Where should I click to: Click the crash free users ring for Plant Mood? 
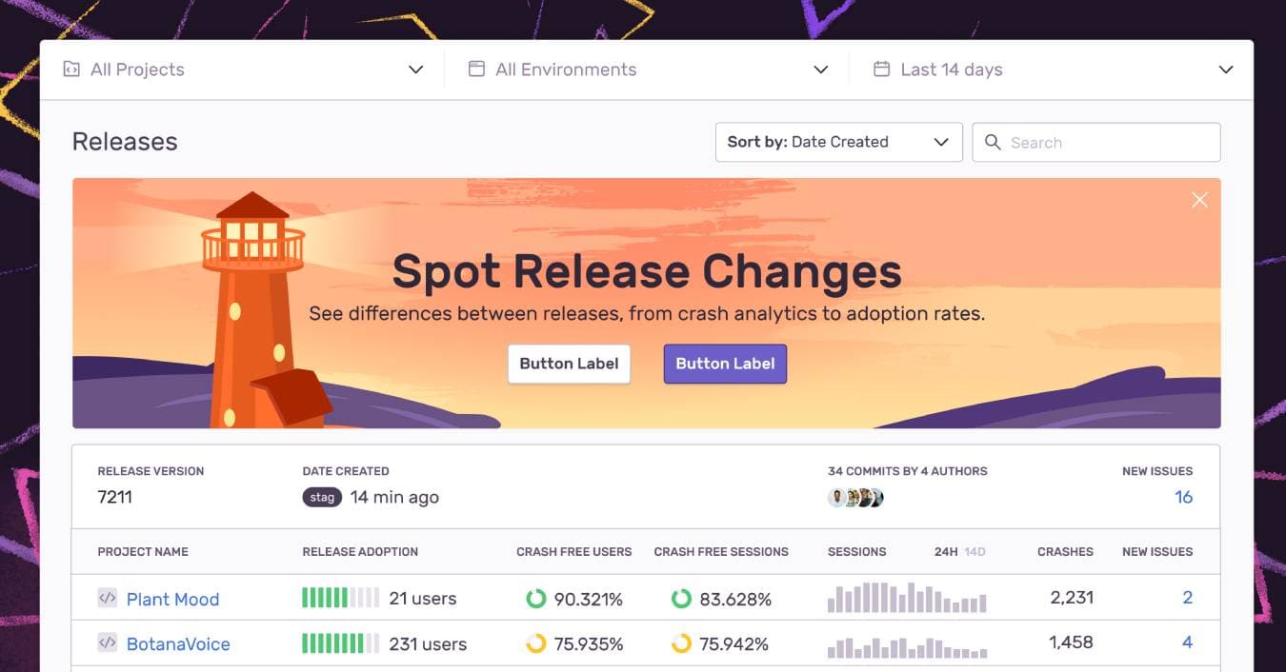coord(536,599)
